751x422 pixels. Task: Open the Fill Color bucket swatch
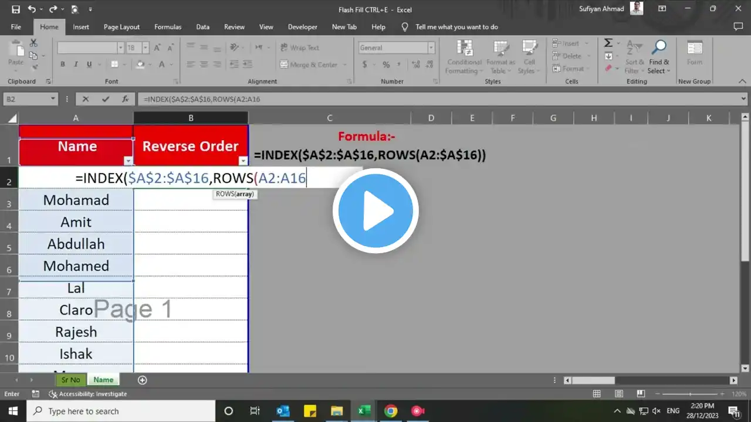tap(140, 64)
